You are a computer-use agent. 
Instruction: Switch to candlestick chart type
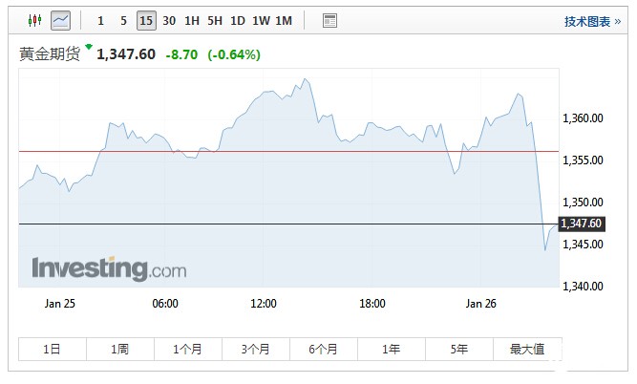35,20
